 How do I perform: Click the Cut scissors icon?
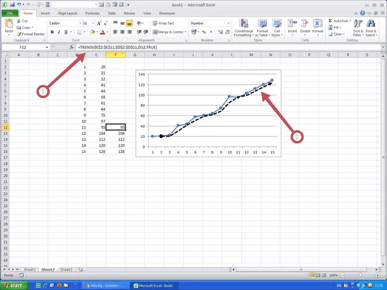[x=19, y=21]
